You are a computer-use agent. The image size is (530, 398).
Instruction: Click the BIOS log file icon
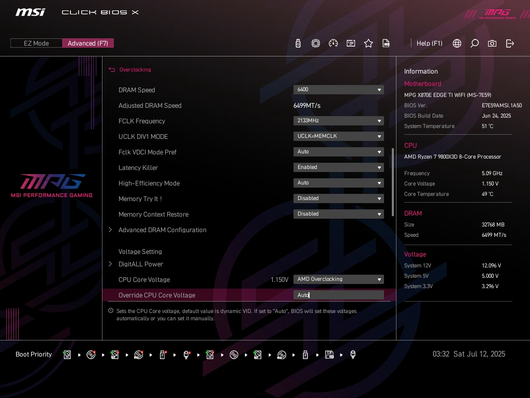(386, 44)
